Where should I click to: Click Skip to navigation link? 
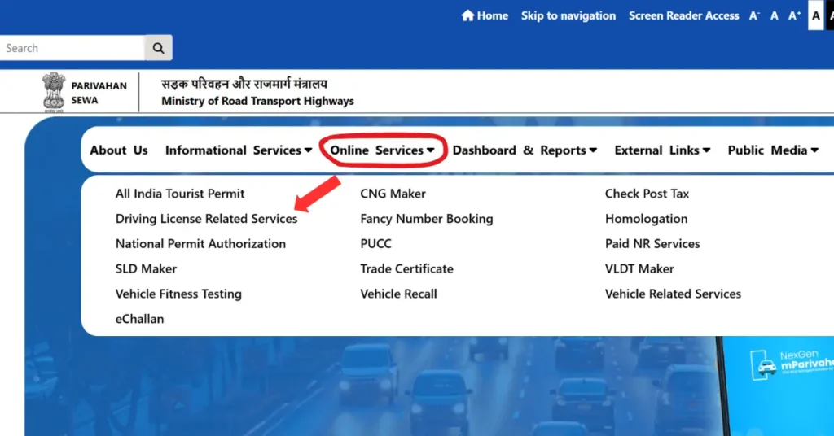(568, 15)
